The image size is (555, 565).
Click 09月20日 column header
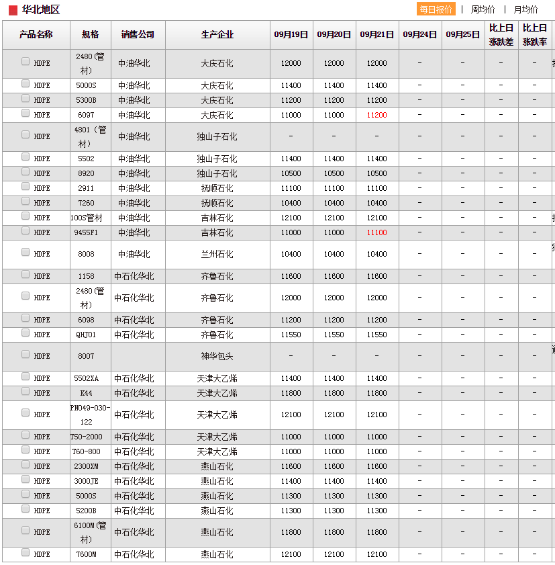click(x=334, y=34)
